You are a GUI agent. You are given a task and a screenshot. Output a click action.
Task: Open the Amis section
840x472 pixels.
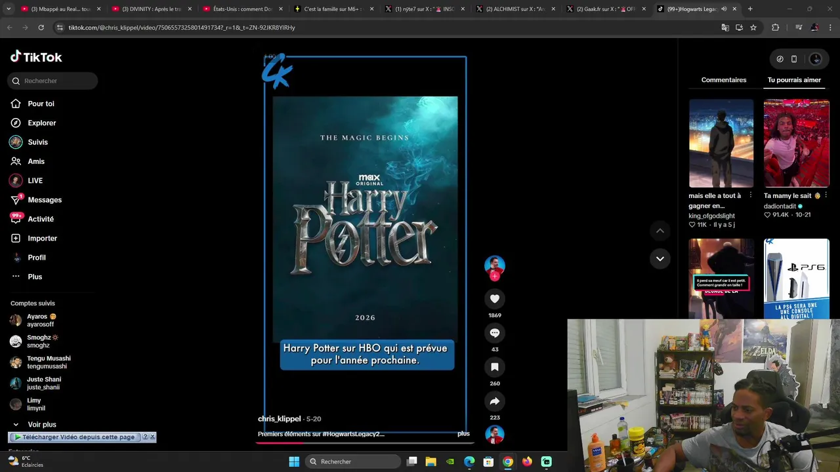click(x=28, y=161)
